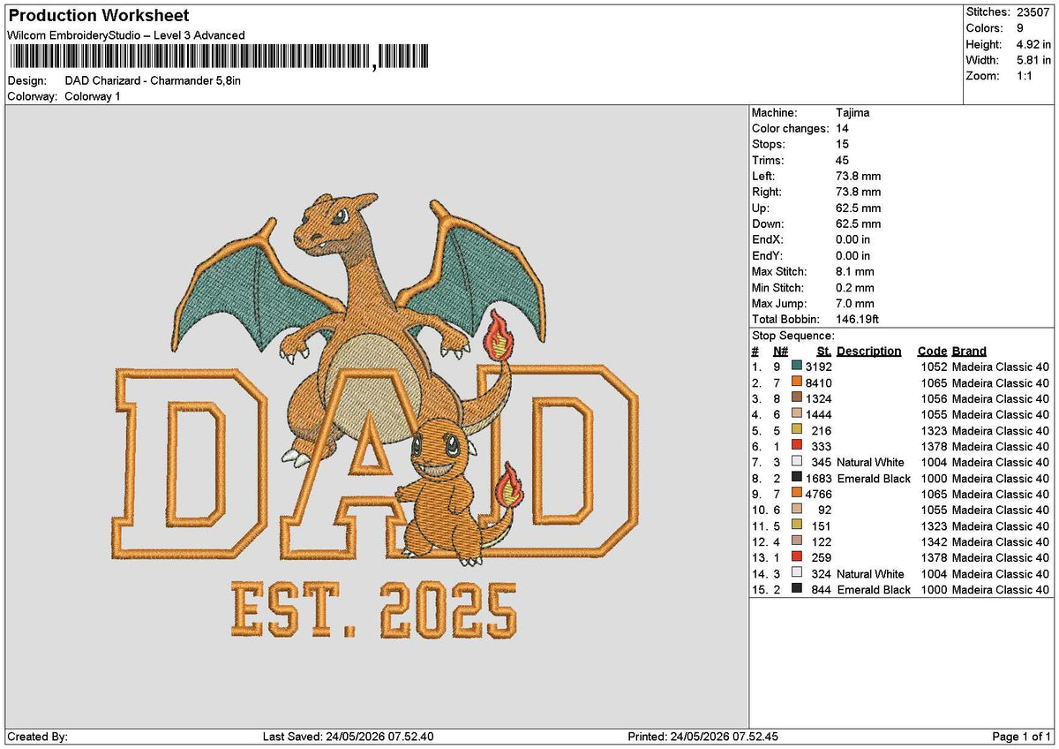Click the Code column header
Image resolution: width=1059 pixels, height=749 pixels.
932,352
